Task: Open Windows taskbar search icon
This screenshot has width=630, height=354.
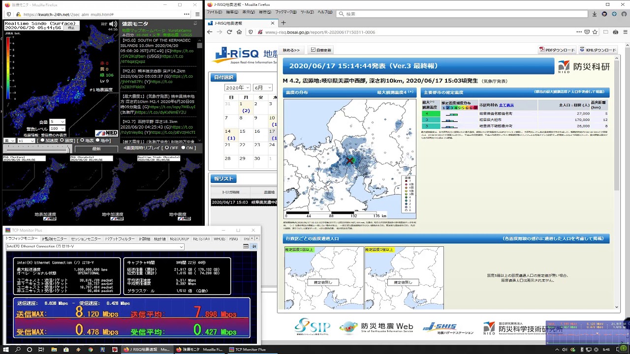Action: click(18, 350)
